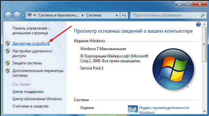
Task: Select the 'Система' breadcrumb
Action: (94, 15)
